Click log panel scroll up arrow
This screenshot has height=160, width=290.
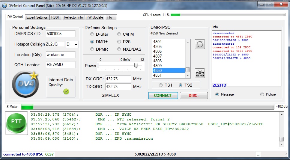click(x=281, y=114)
